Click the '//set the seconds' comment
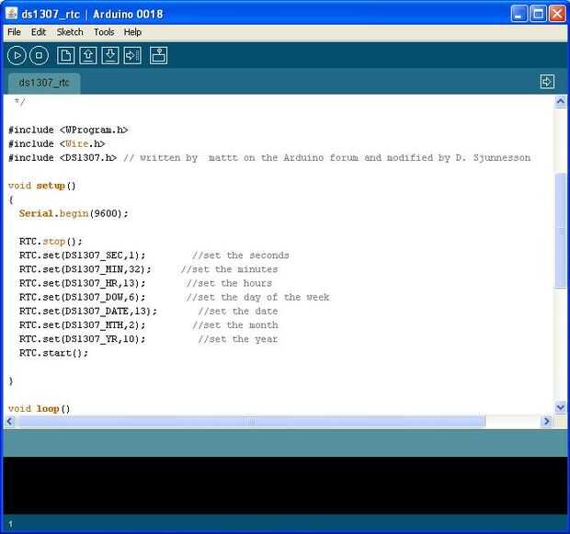Screen dimensions: 570x534 tap(241, 256)
